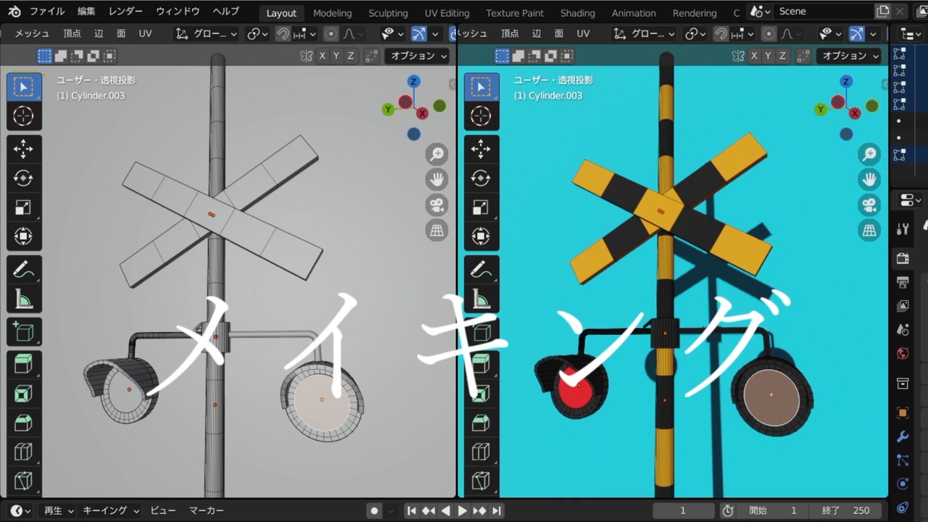Open the レンダー menu
The height and width of the screenshot is (522, 928).
[x=125, y=12]
